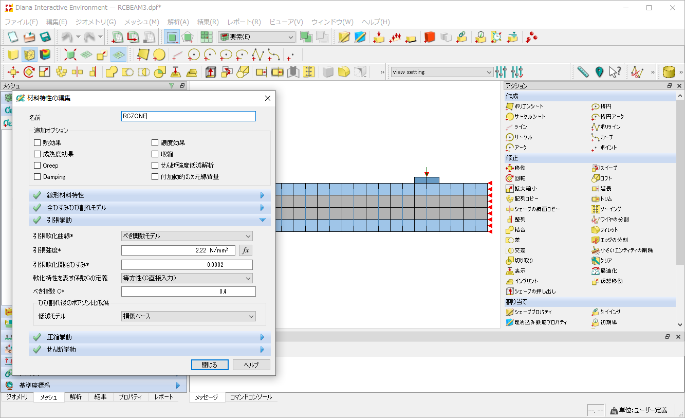
Task: Check the 収縮 option
Action: pyautogui.click(x=155, y=154)
